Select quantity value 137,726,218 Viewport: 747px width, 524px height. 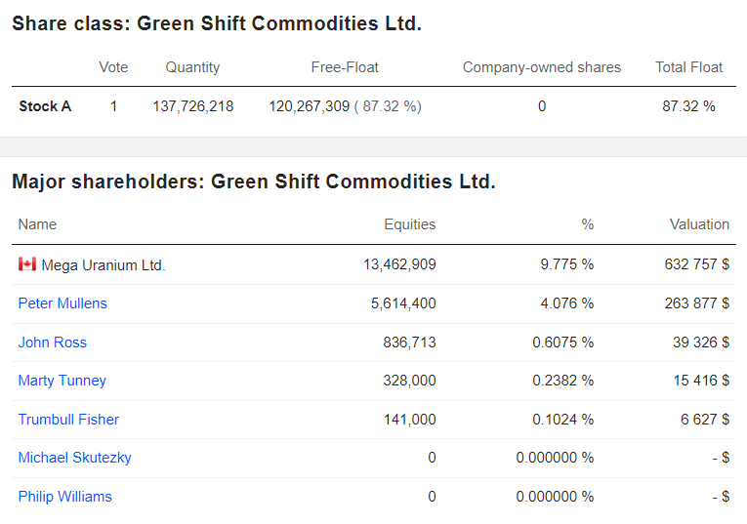(193, 106)
